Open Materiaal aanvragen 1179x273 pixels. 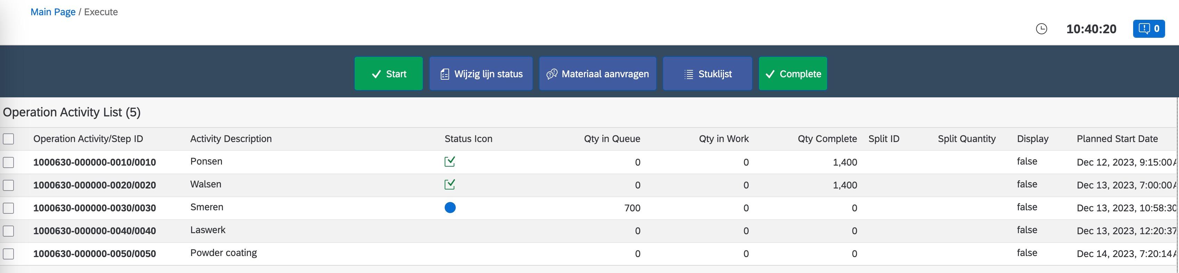coord(597,73)
